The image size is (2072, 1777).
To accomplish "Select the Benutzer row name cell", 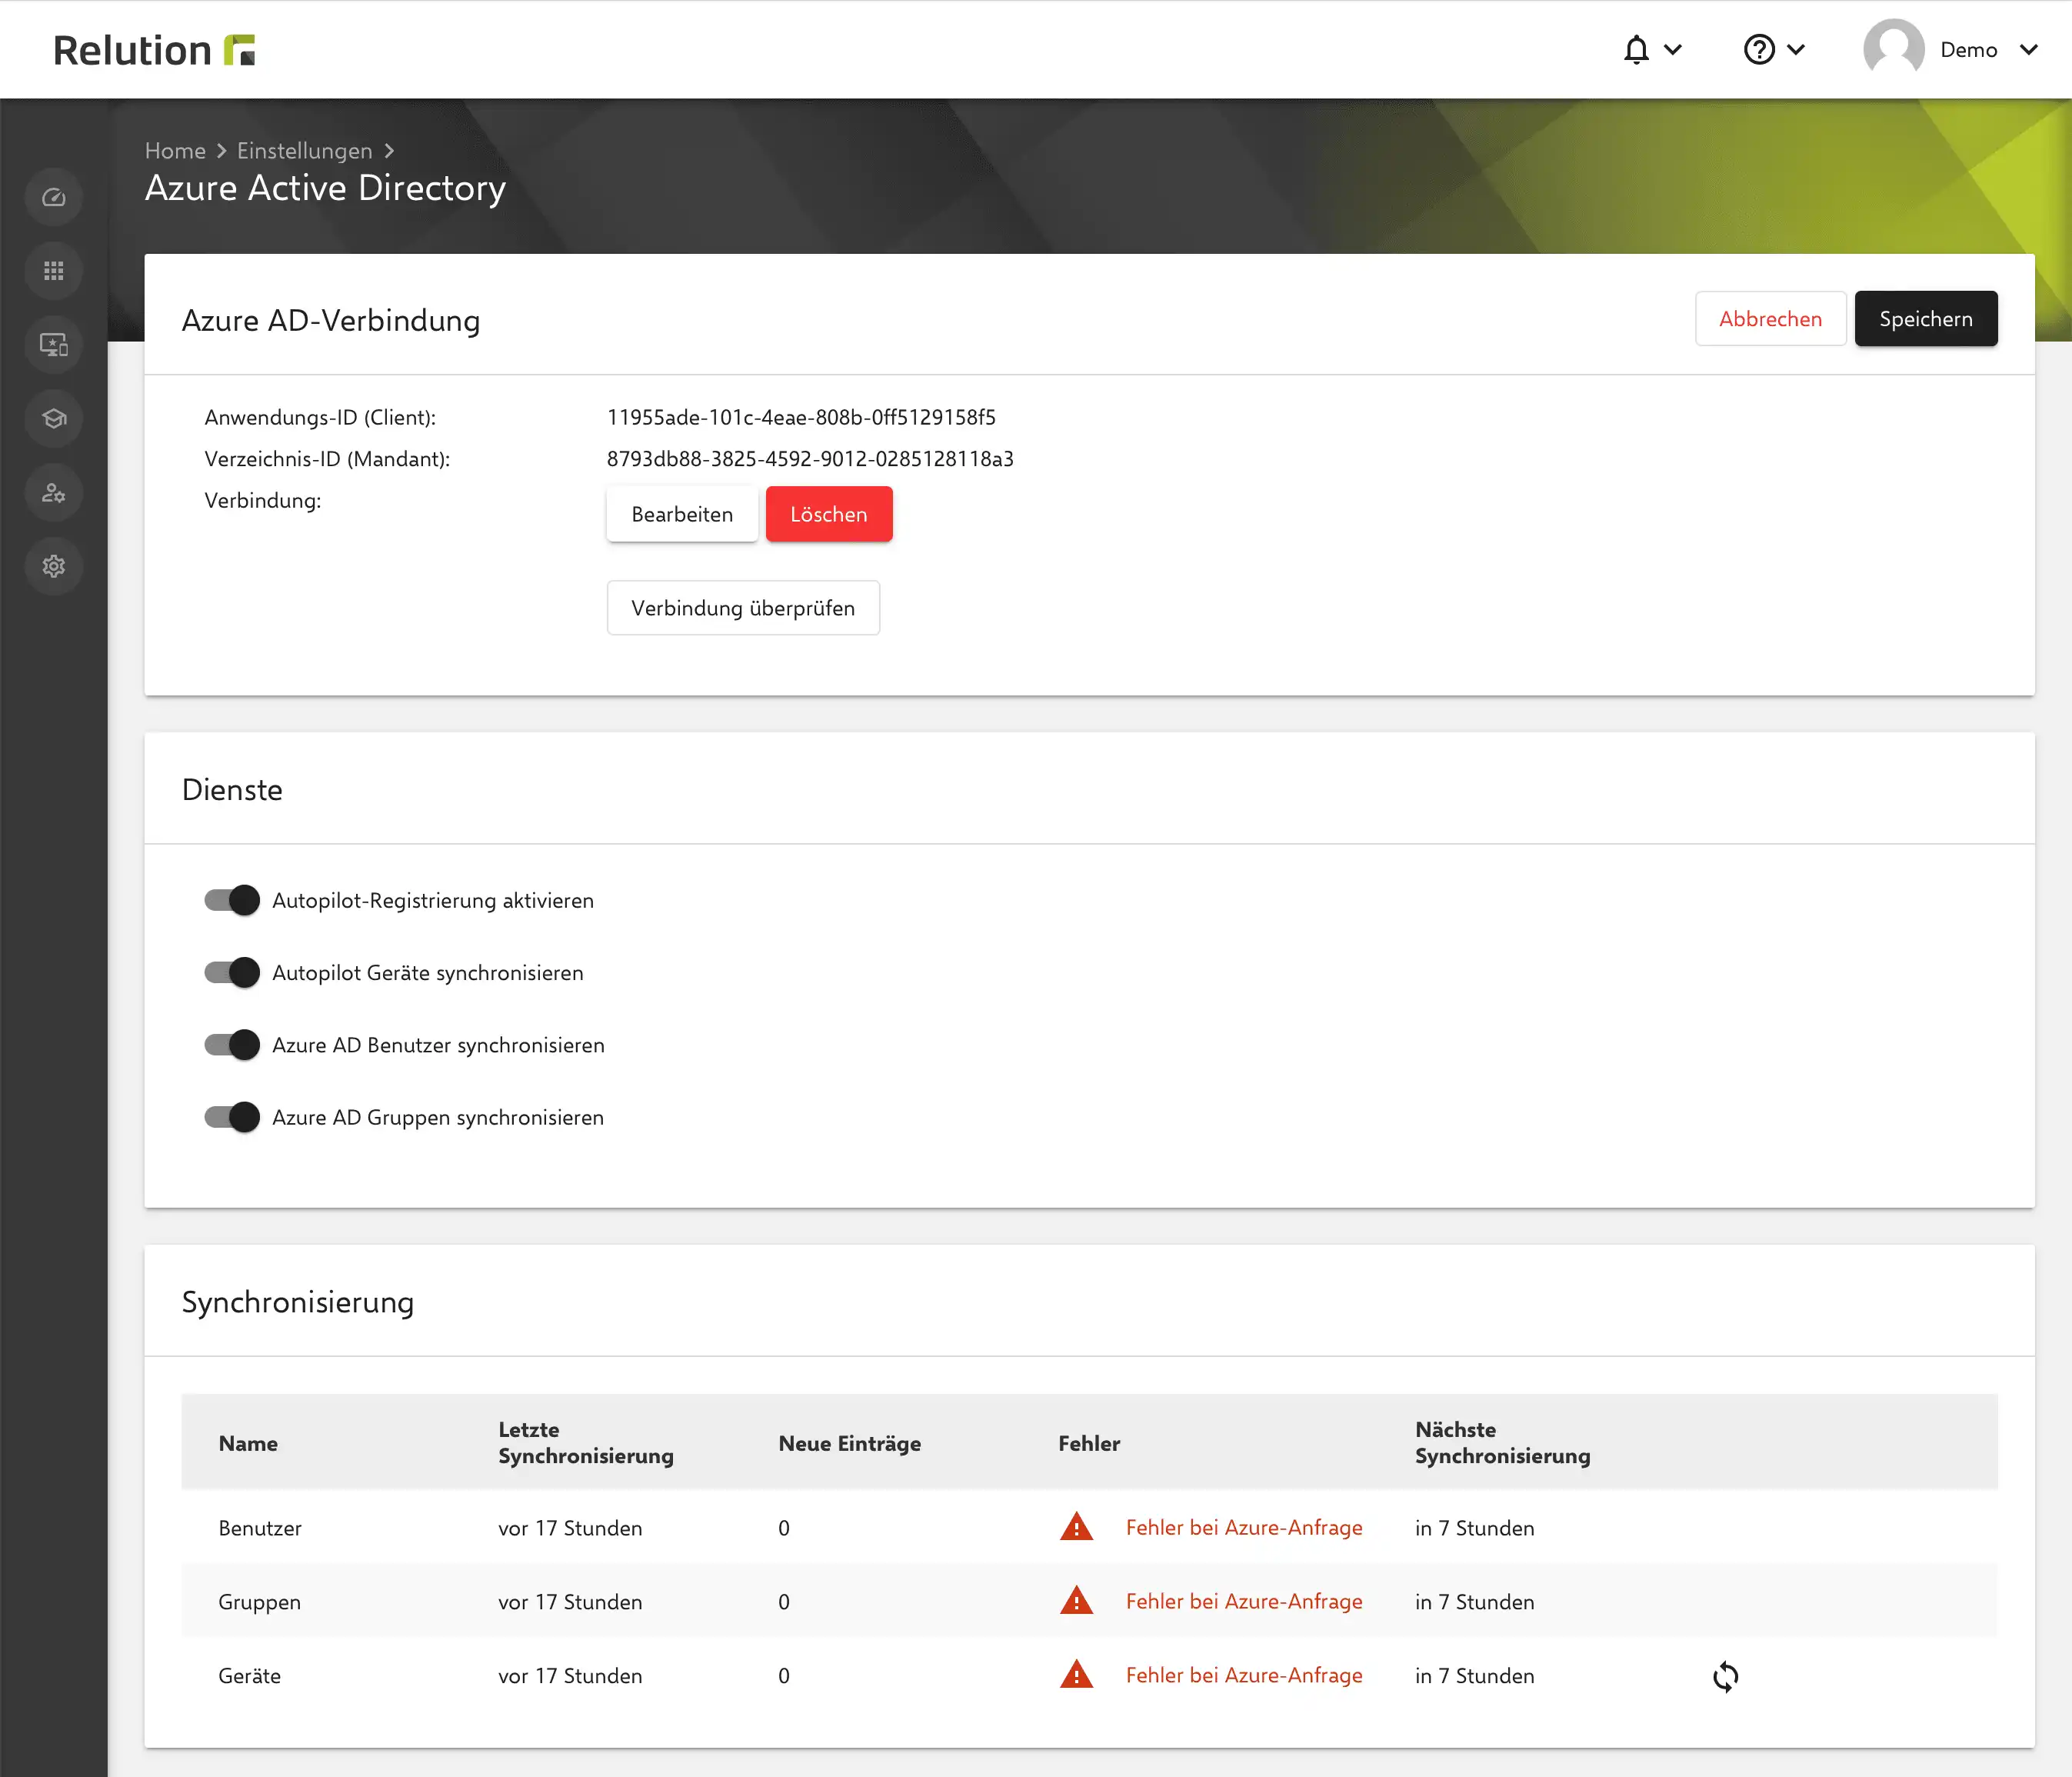I will (260, 1528).
